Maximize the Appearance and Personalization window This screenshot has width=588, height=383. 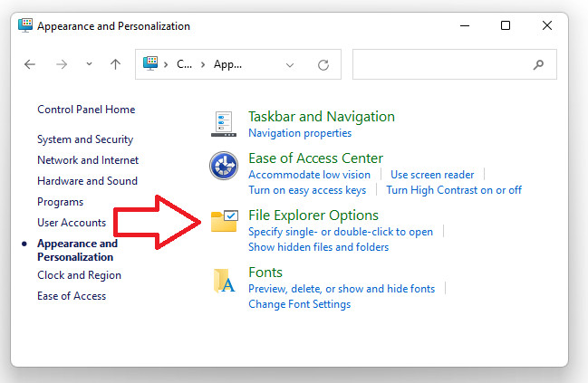click(x=506, y=25)
